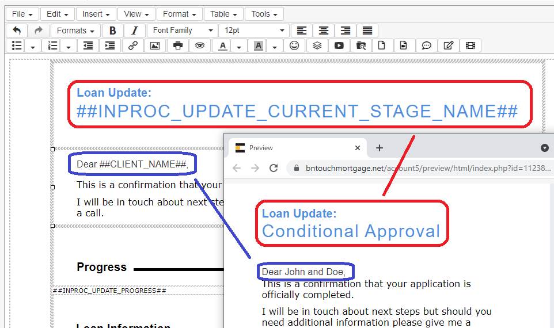This screenshot has width=554, height=328.
Task: Click the address bar padlock icon
Action: (x=297, y=168)
